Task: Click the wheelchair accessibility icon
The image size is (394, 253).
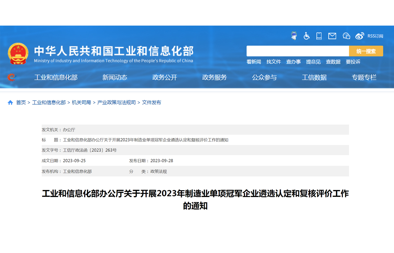Action: click(306, 36)
